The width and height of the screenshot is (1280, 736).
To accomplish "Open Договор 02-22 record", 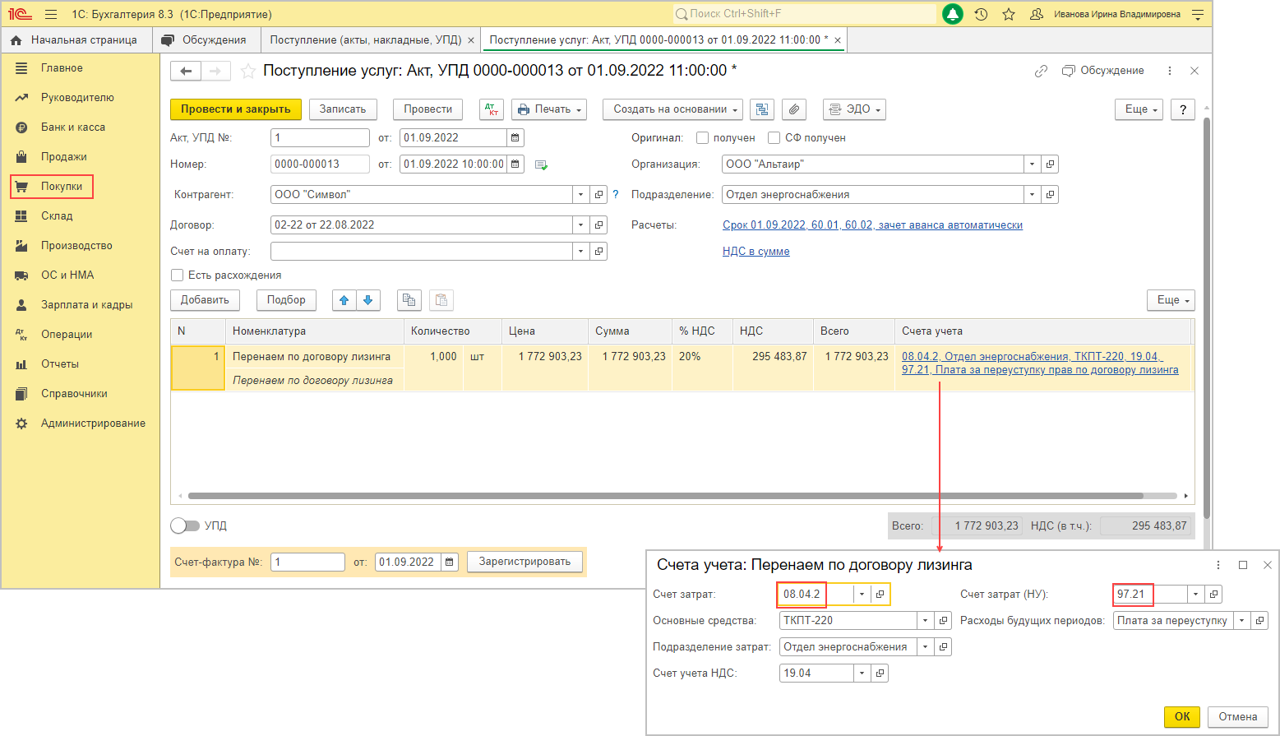I will (x=598, y=225).
